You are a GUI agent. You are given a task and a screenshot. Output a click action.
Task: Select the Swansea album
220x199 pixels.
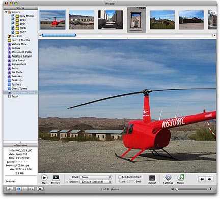(17, 76)
